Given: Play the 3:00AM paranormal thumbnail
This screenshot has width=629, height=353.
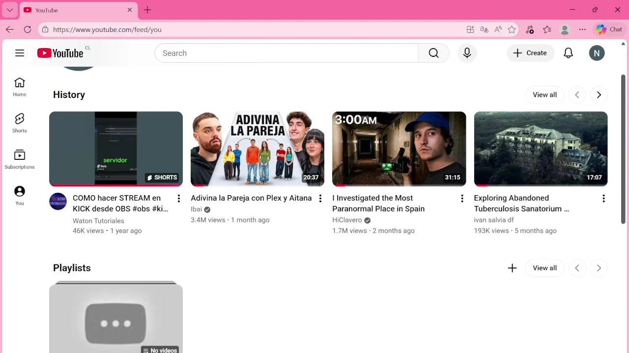Looking at the screenshot, I should point(399,149).
